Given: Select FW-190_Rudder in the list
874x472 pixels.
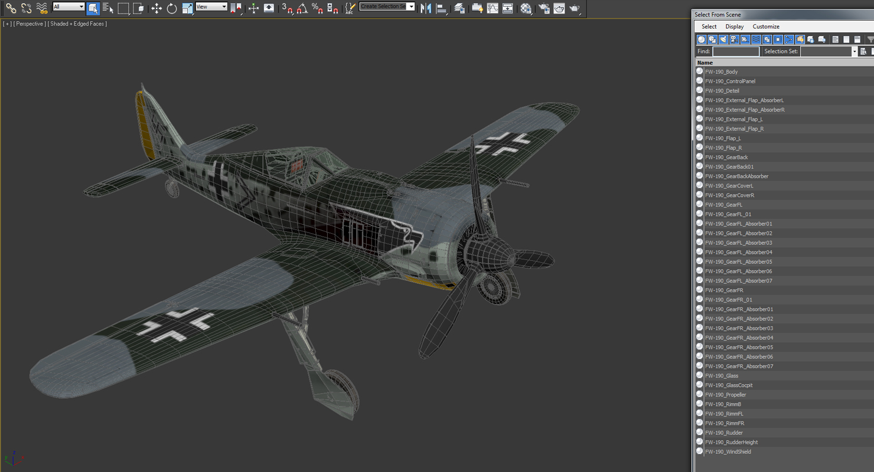Looking at the screenshot, I should point(784,432).
